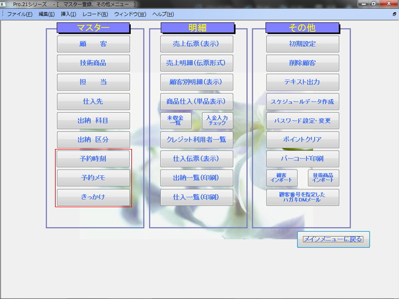Open the ファイル(F) menu
This screenshot has width=399, height=299.
point(19,14)
